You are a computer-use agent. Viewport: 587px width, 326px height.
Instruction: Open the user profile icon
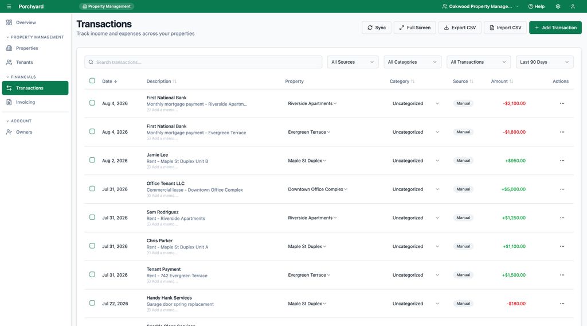click(573, 6)
